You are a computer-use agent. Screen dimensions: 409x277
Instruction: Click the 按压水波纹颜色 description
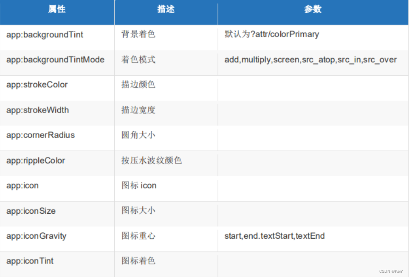click(x=152, y=161)
